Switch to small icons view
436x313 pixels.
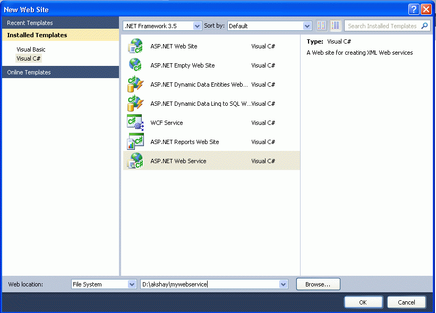pos(321,26)
